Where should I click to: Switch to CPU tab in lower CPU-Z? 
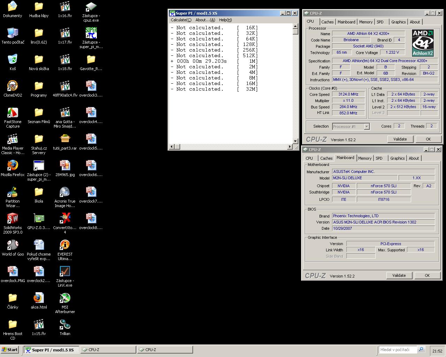tap(309, 158)
